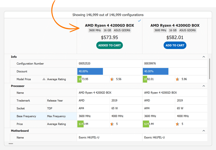
Task: Click the 16 GB tag on first model
Action: tap(107, 30)
